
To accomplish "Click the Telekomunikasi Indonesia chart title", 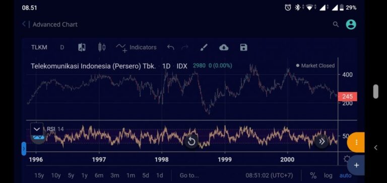I will pyautogui.click(x=93, y=66).
